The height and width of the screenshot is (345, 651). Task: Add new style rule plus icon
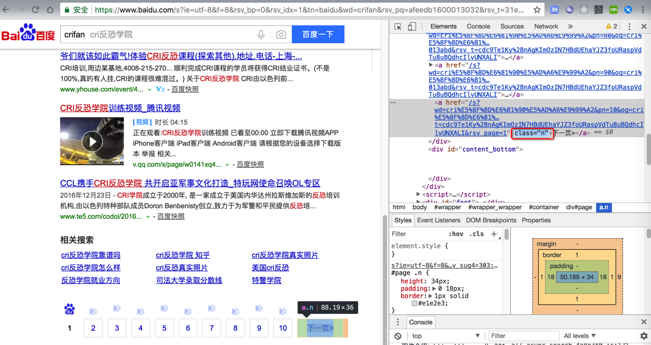click(x=494, y=234)
